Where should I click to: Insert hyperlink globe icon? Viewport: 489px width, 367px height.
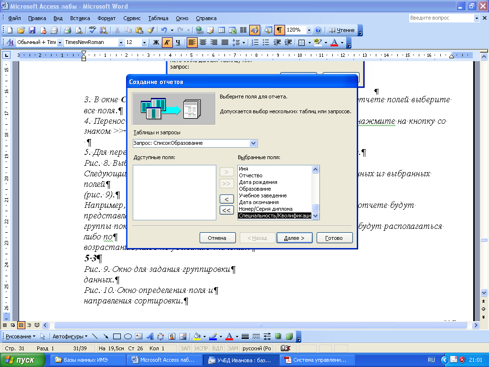[199, 30]
